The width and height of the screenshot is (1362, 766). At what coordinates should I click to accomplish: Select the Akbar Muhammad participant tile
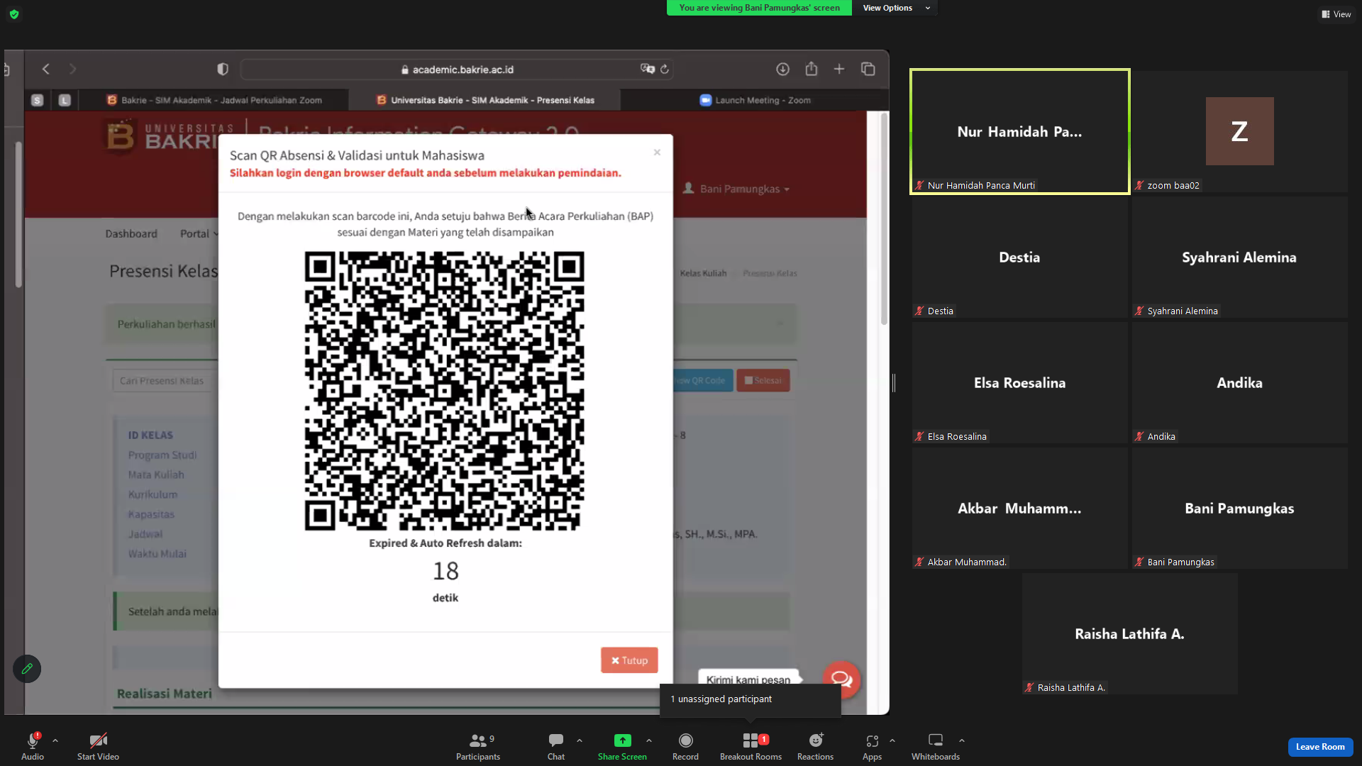coord(1020,508)
